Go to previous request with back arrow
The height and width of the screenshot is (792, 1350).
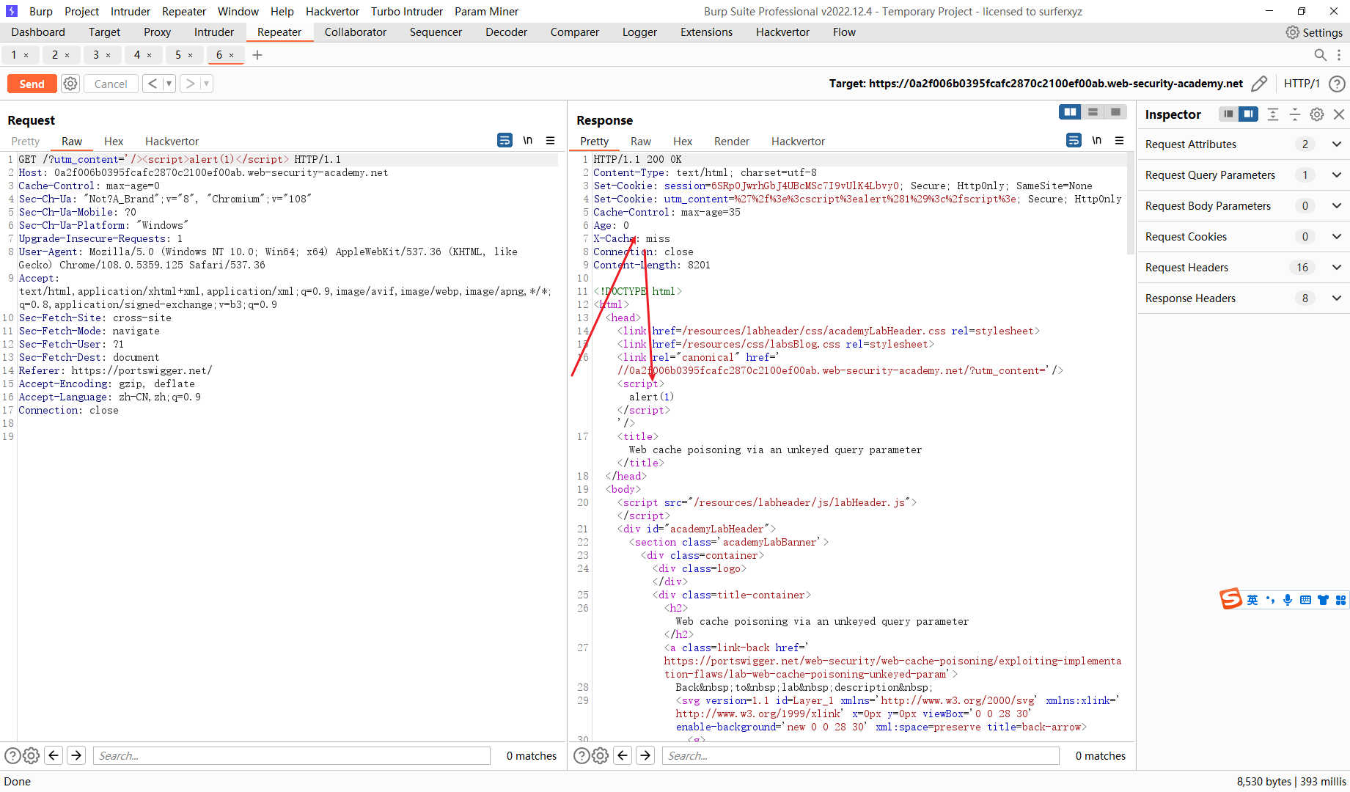click(152, 84)
